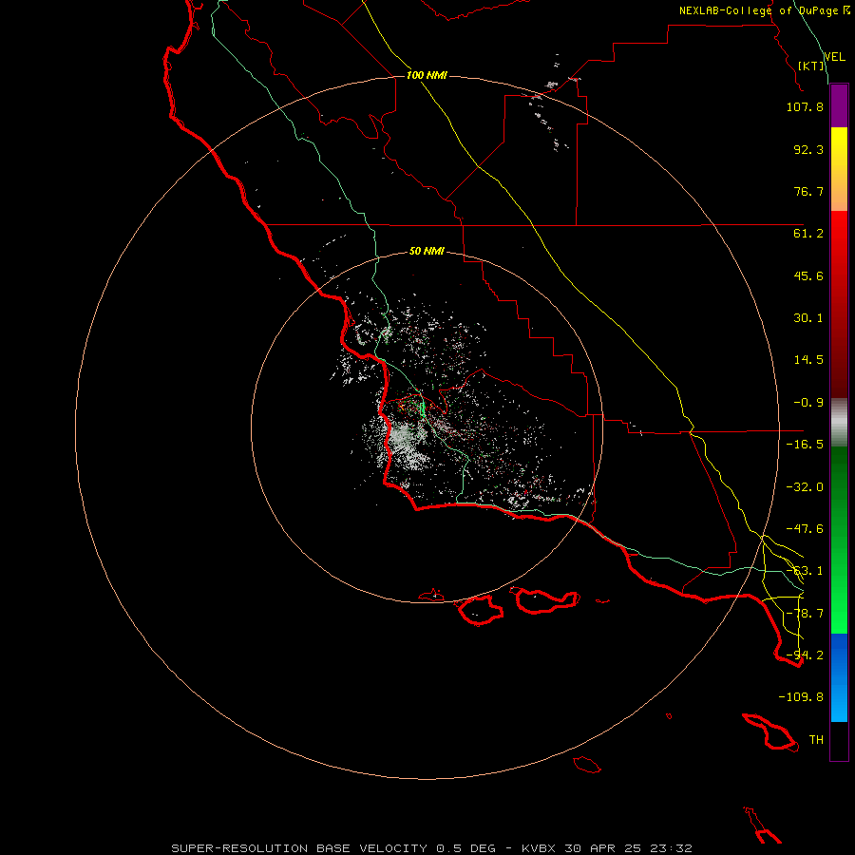Select the 61.2 legend value
This screenshot has height=855, width=855.
tap(808, 234)
